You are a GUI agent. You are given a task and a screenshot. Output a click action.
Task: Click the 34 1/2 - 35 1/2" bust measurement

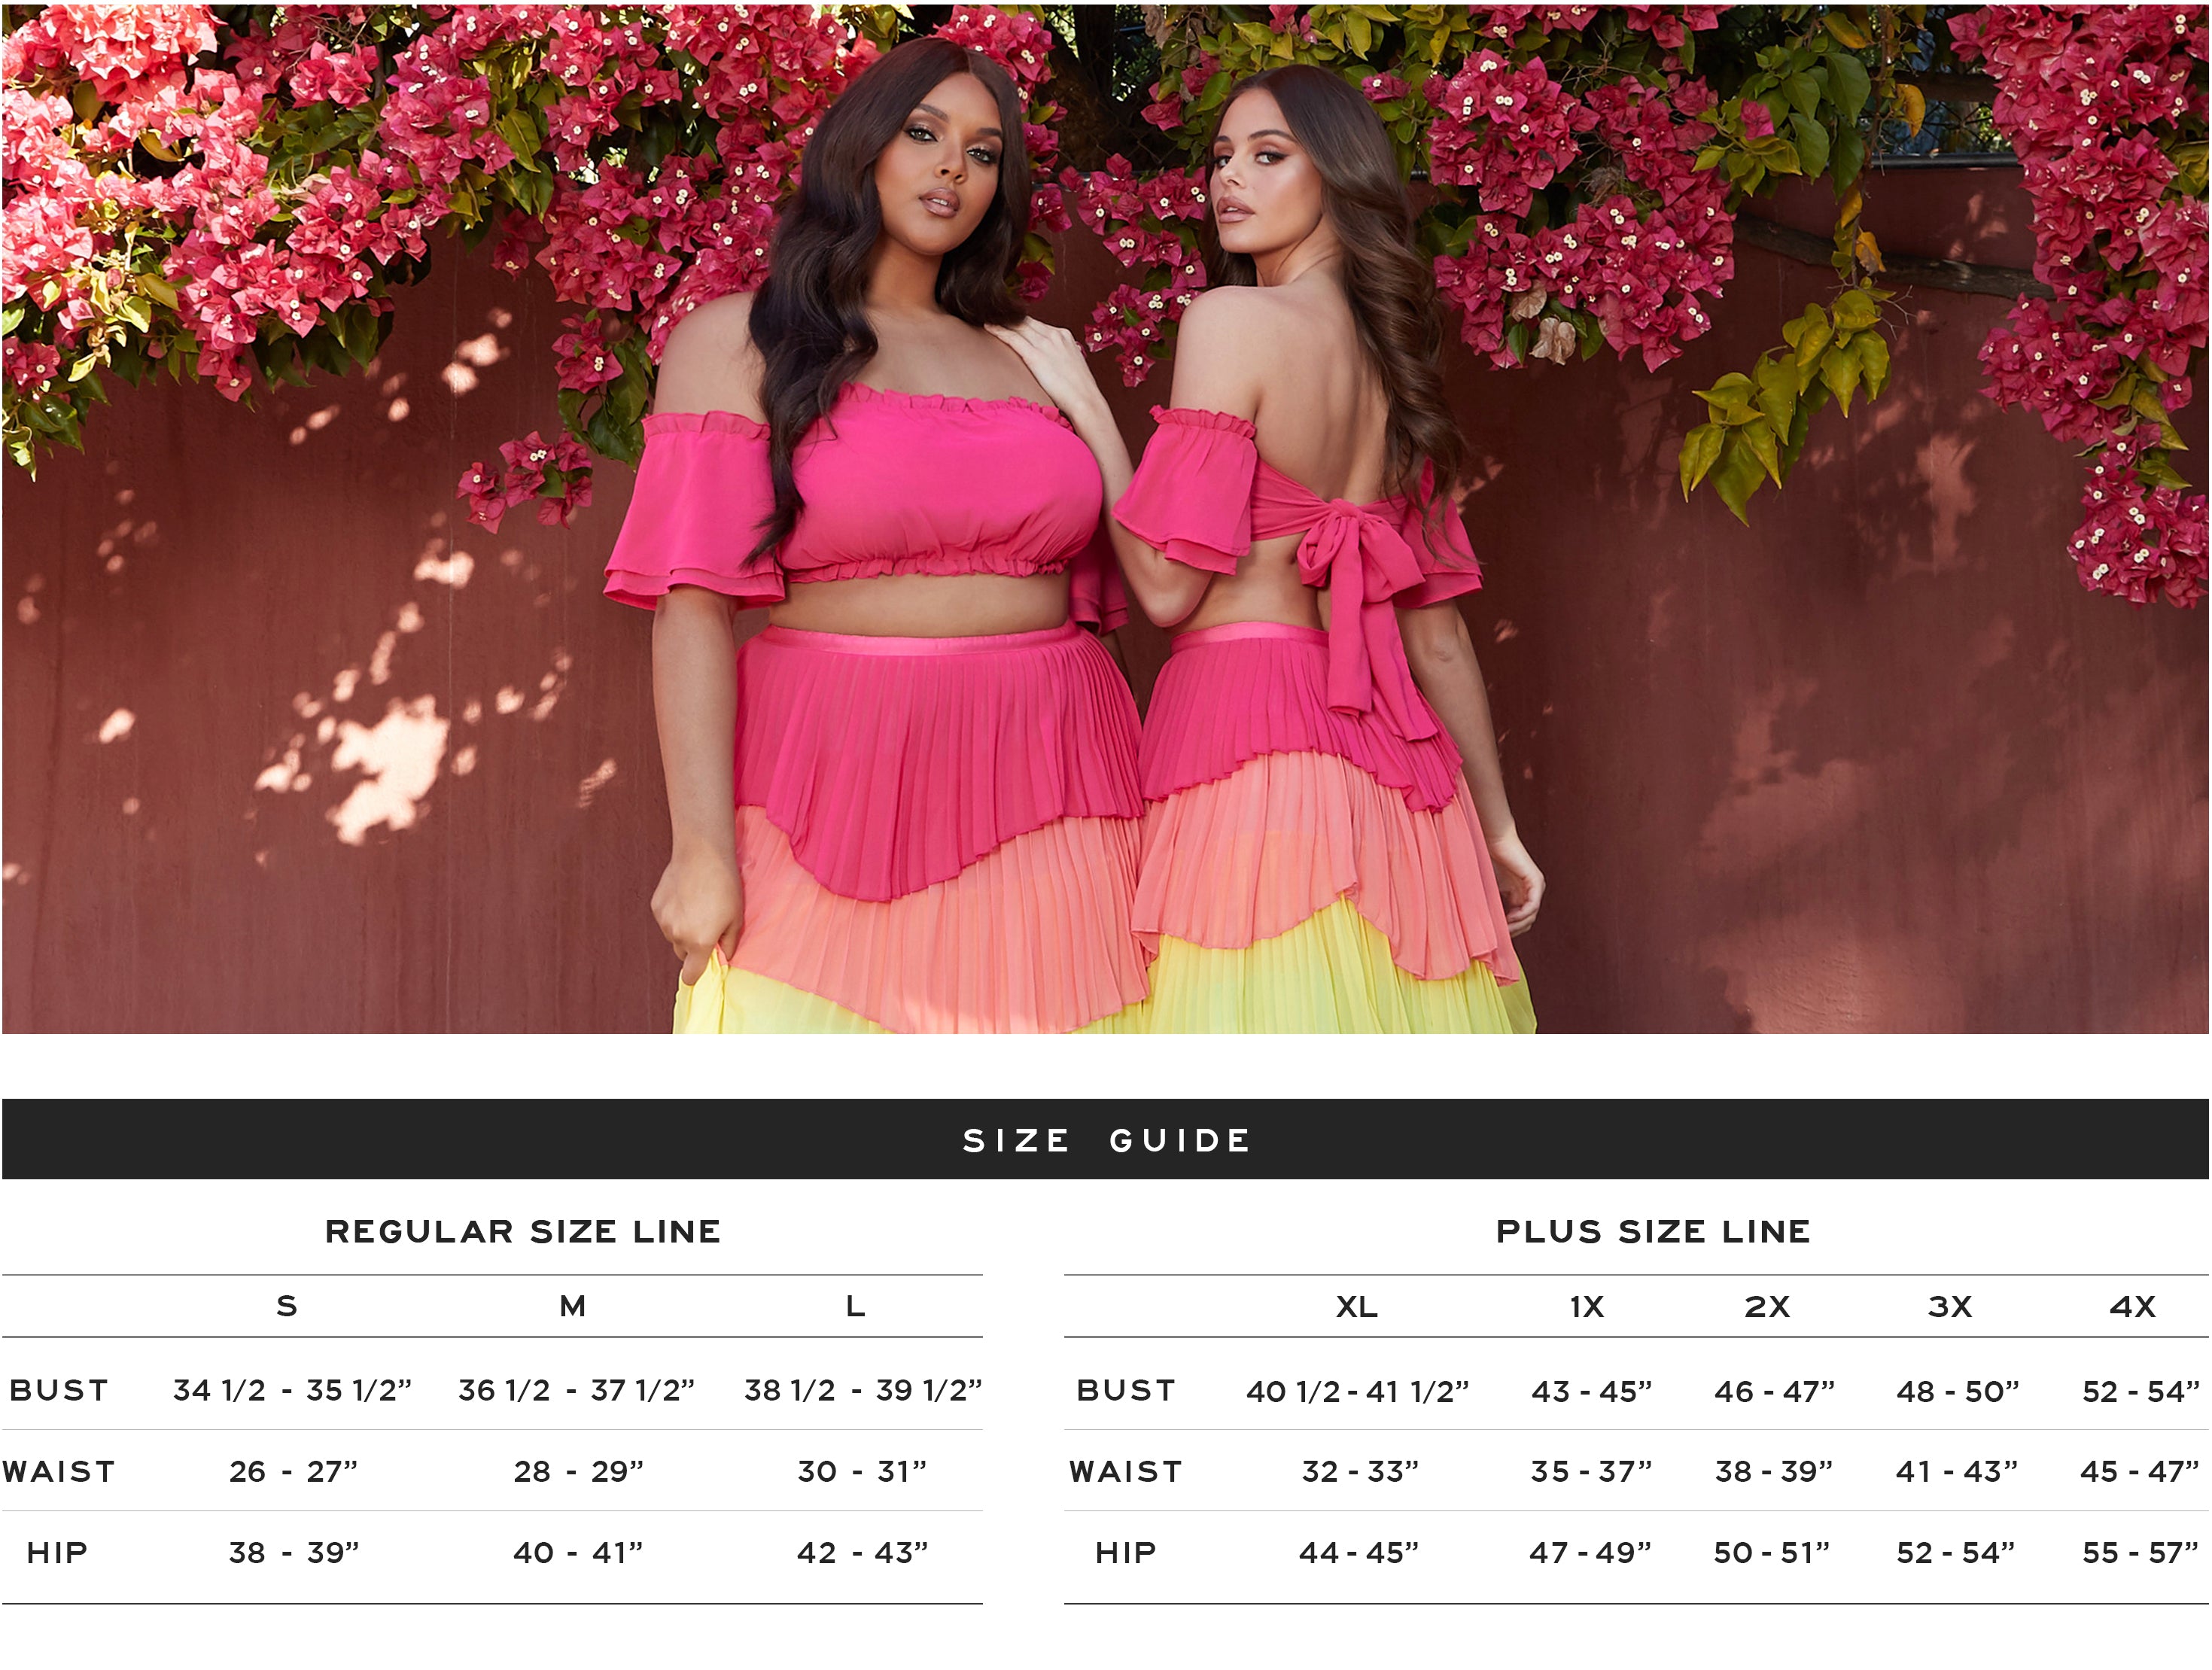pyautogui.click(x=292, y=1390)
